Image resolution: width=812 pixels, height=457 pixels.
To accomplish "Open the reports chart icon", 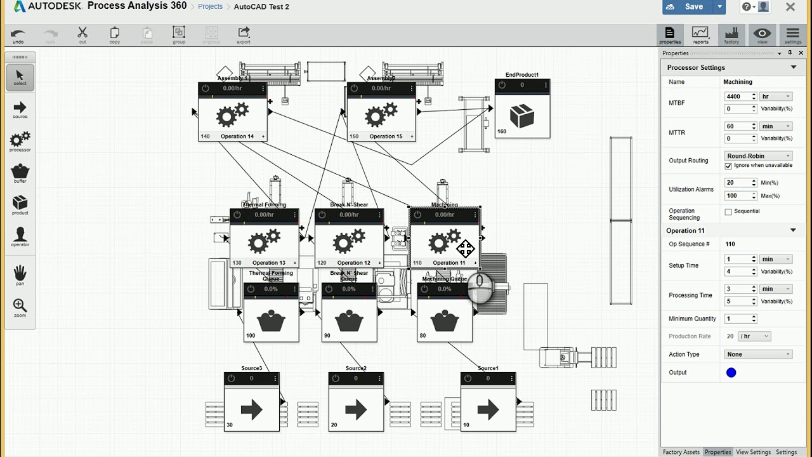I will pyautogui.click(x=700, y=35).
